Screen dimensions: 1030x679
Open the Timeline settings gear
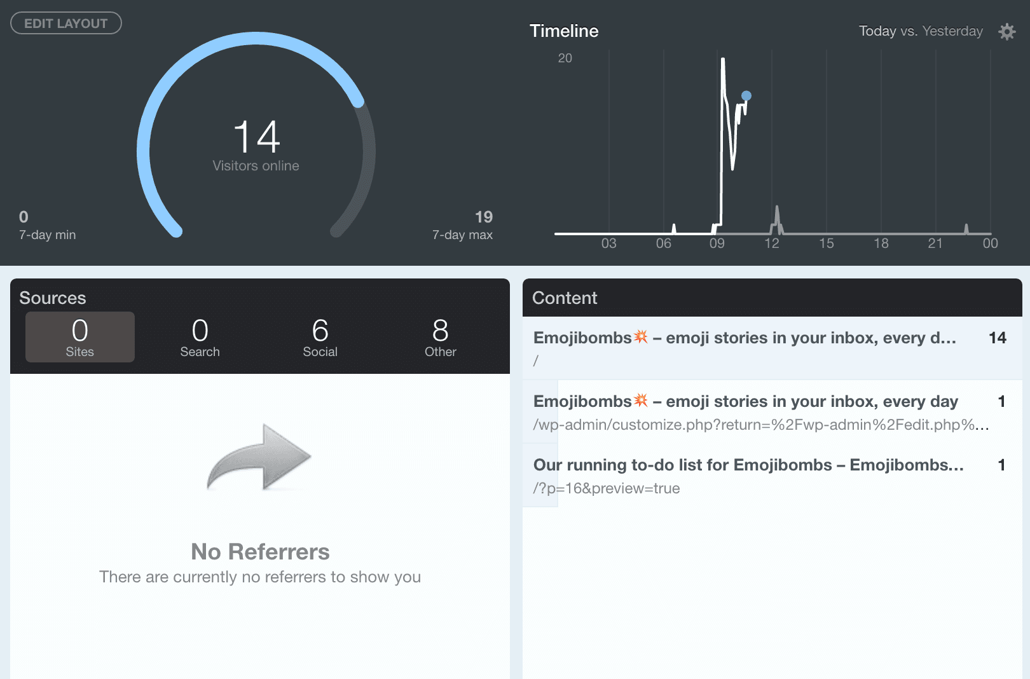1006,32
